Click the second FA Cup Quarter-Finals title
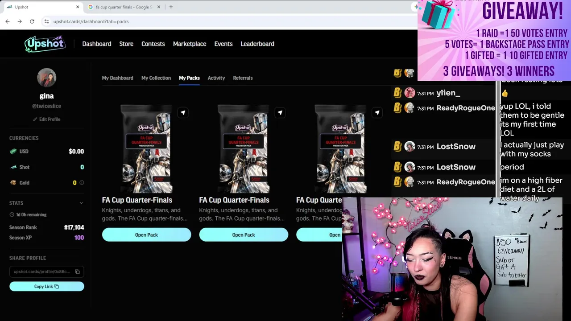 [234, 200]
